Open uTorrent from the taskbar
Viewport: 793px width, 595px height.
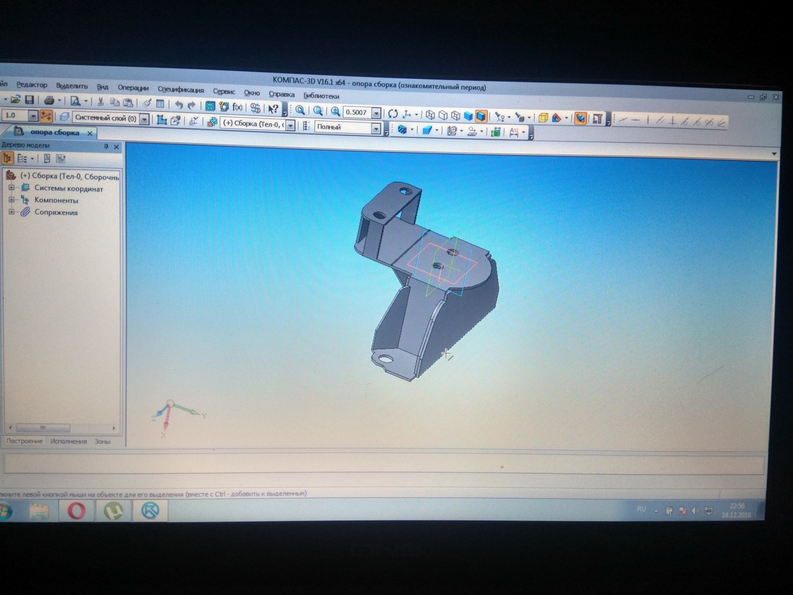coord(114,511)
